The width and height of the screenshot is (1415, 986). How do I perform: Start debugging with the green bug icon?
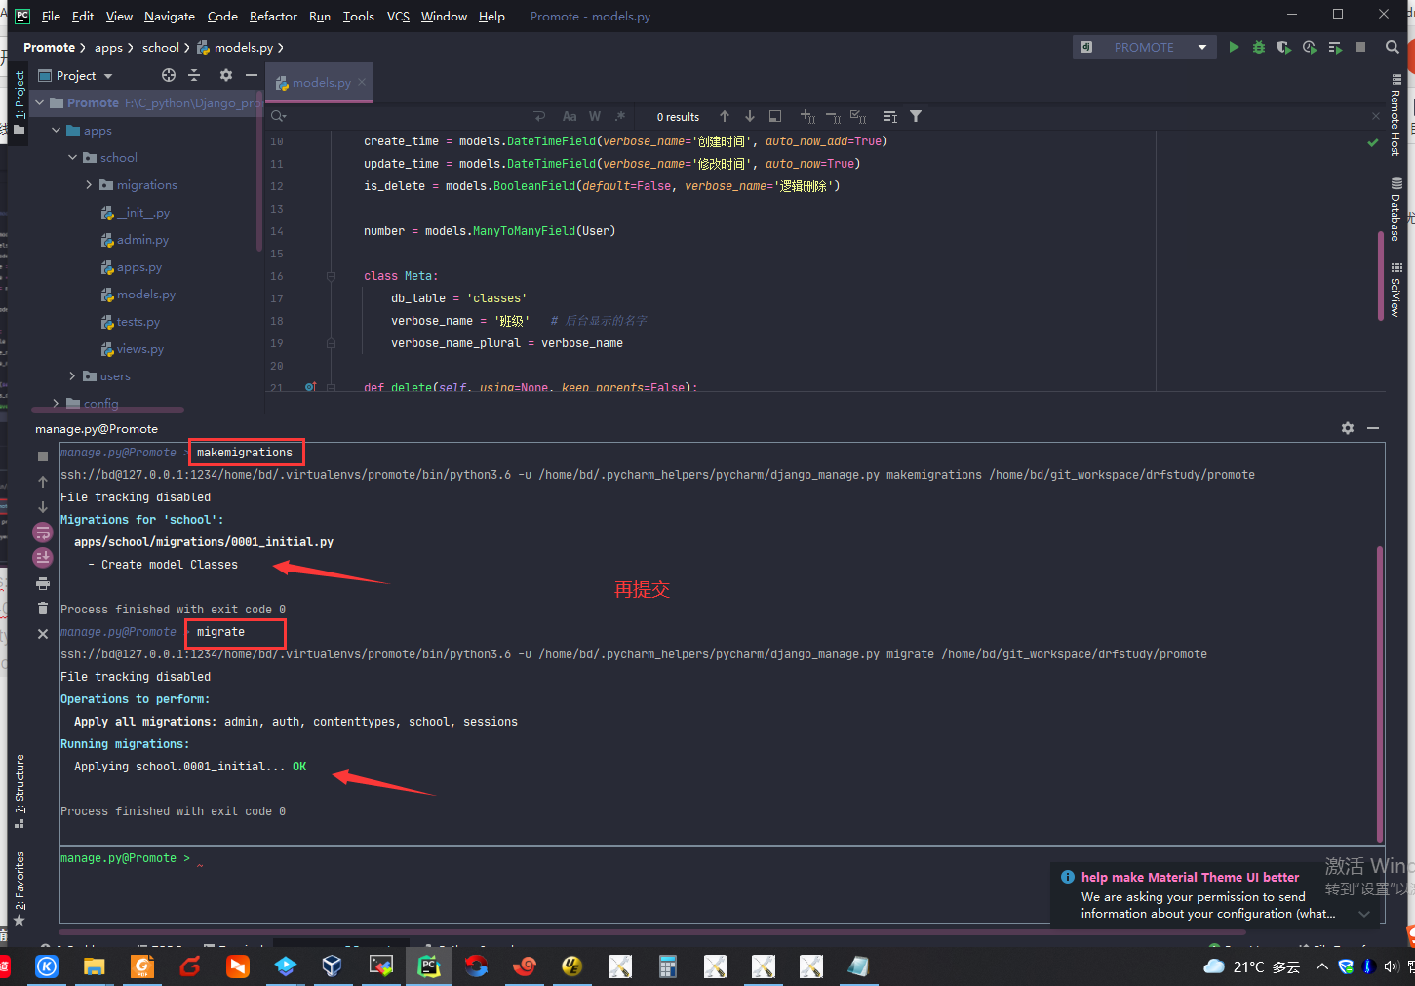point(1259,47)
